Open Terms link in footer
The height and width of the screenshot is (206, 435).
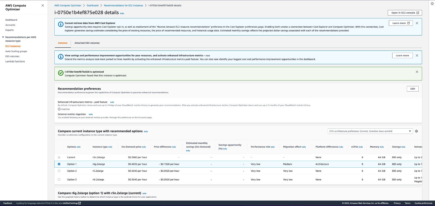[408, 203]
